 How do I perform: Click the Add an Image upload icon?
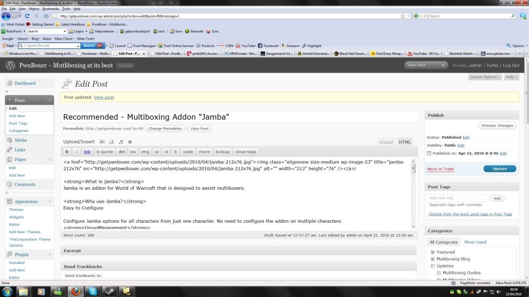pyautogui.click(x=102, y=142)
